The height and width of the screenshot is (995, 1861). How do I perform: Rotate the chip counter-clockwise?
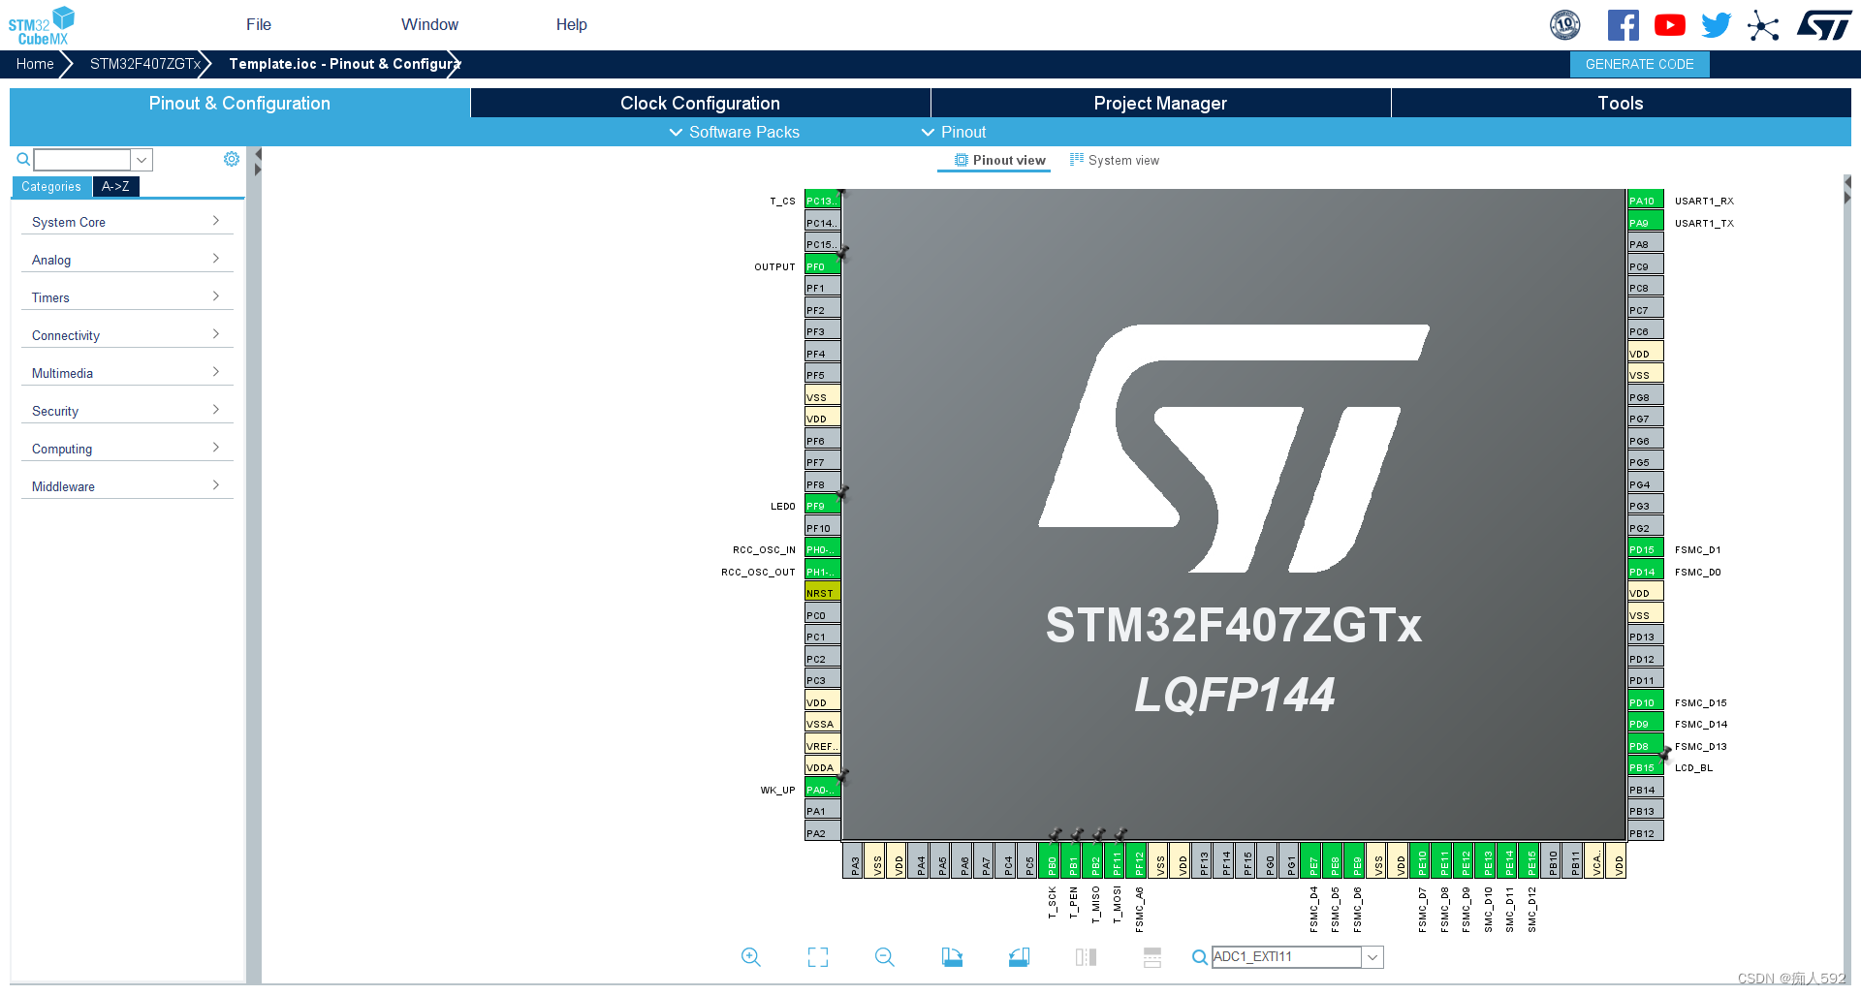[x=1019, y=957]
